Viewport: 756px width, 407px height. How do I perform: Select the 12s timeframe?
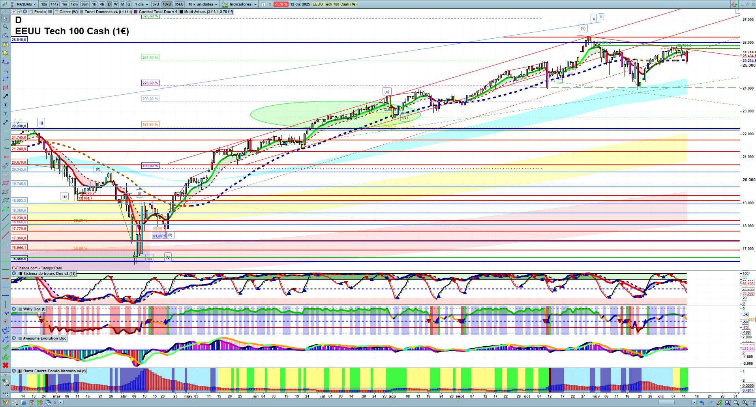pos(44,4)
